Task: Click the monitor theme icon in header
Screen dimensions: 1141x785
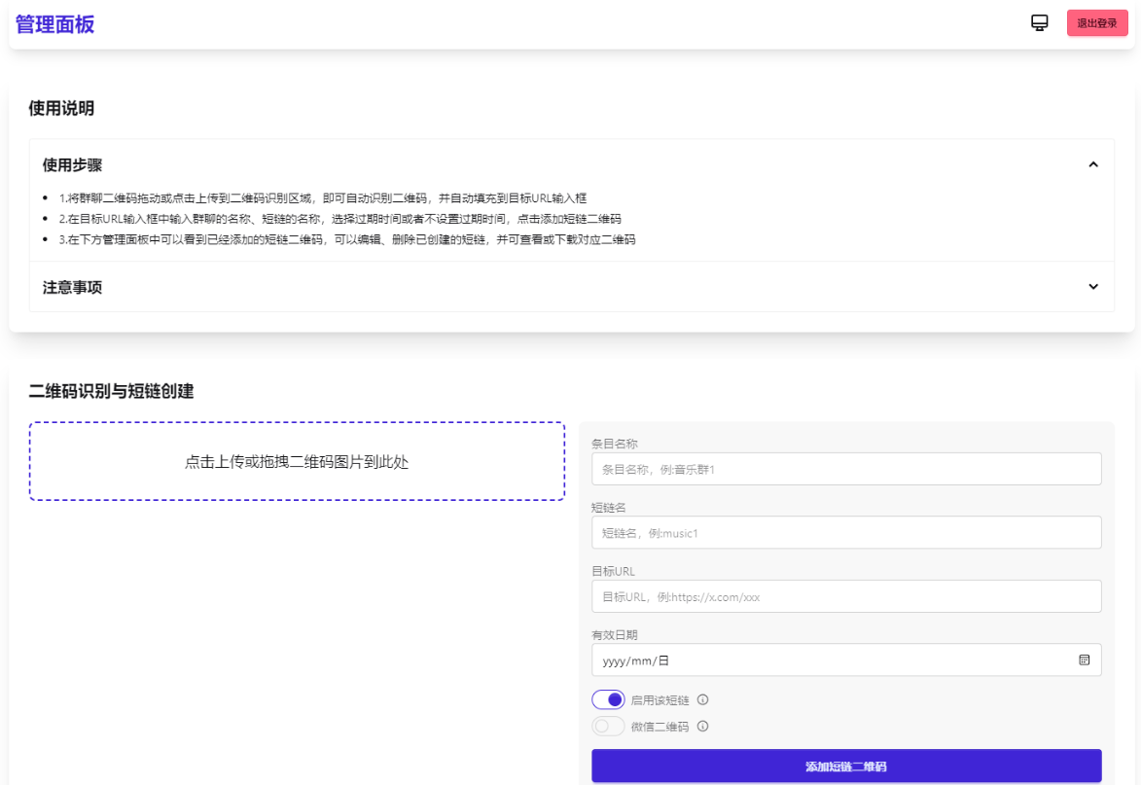Action: [x=1039, y=23]
